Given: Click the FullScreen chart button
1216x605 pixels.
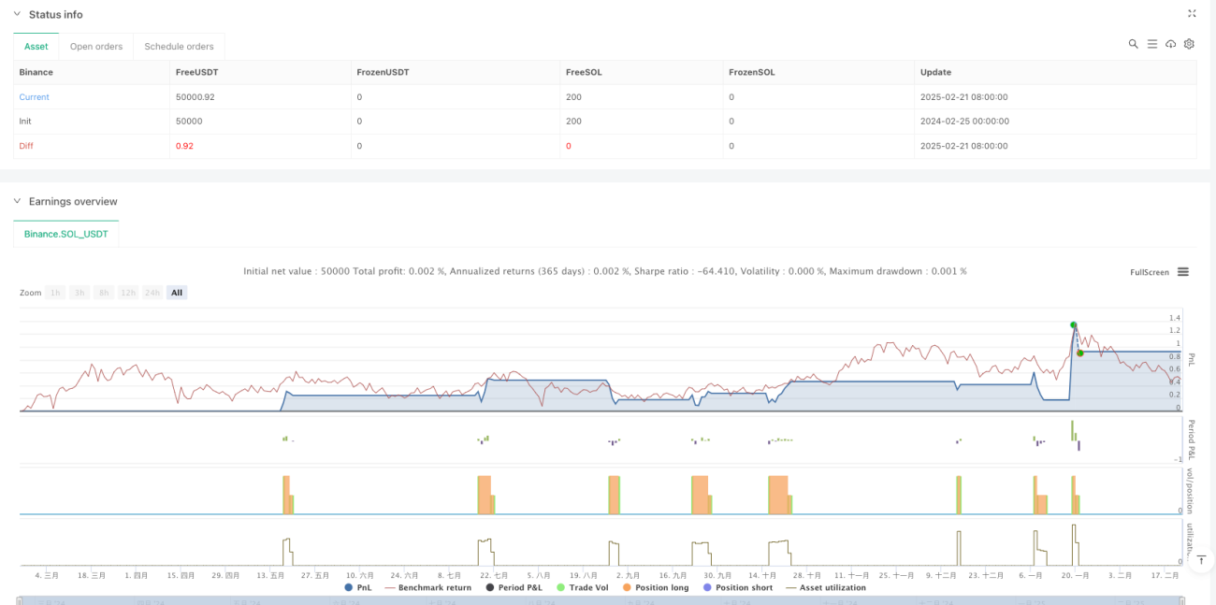Looking at the screenshot, I should tap(1150, 272).
